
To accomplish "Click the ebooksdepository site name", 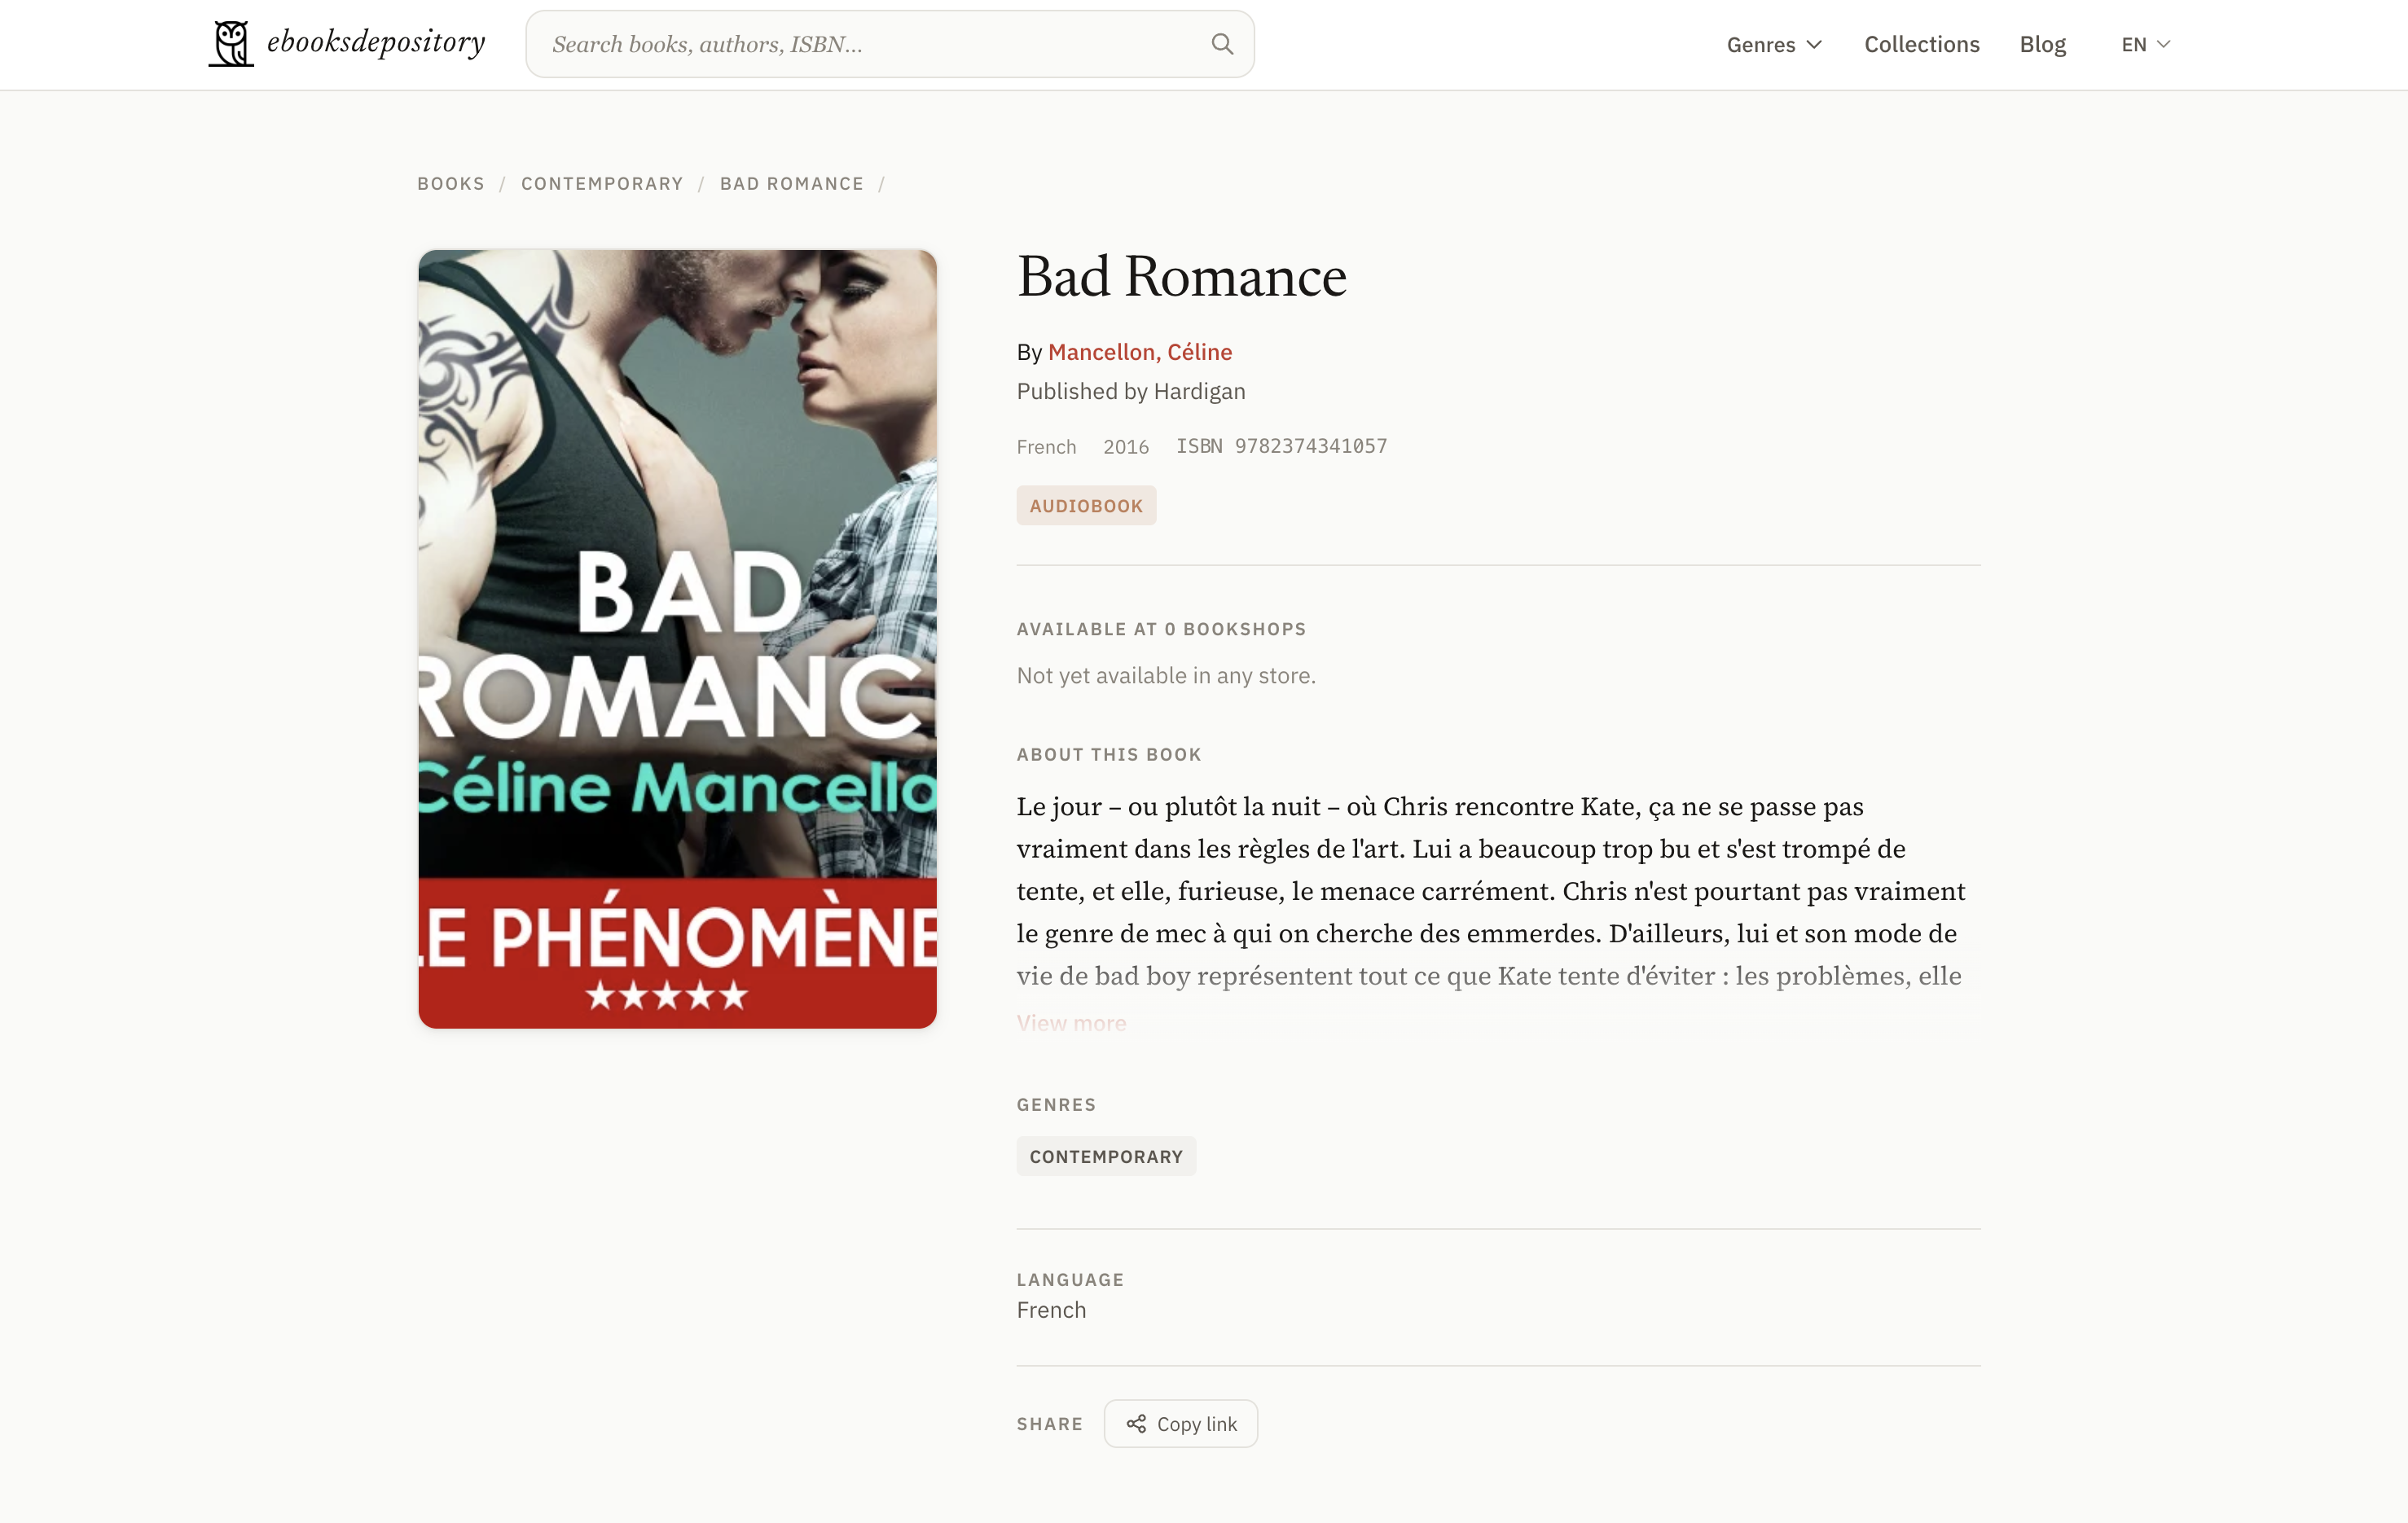I will click(376, 42).
